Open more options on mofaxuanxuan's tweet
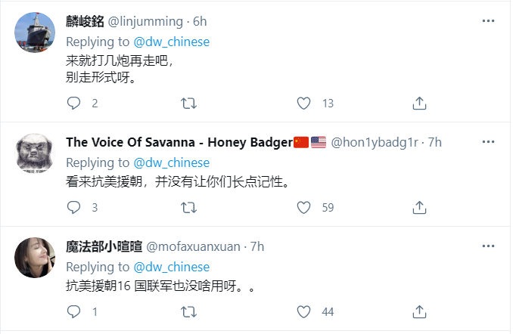 (x=488, y=247)
